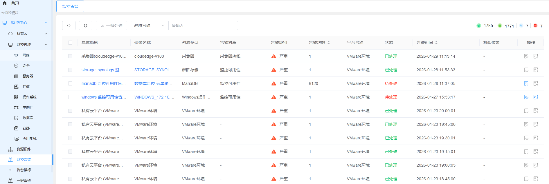Click the red alarm count icon
549x184 pixels.
coord(535,26)
